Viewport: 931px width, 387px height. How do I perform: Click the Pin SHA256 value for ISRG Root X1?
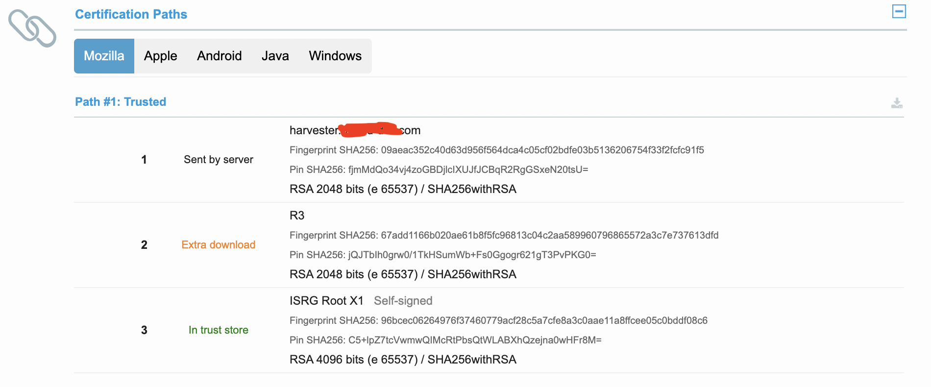click(x=445, y=339)
